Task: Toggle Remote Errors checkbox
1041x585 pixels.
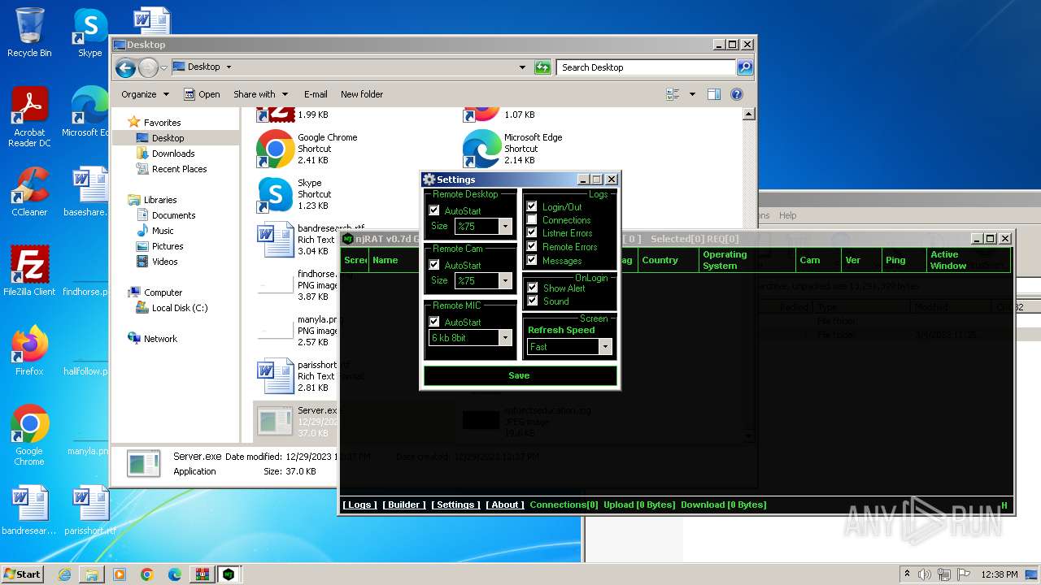Action: click(532, 246)
